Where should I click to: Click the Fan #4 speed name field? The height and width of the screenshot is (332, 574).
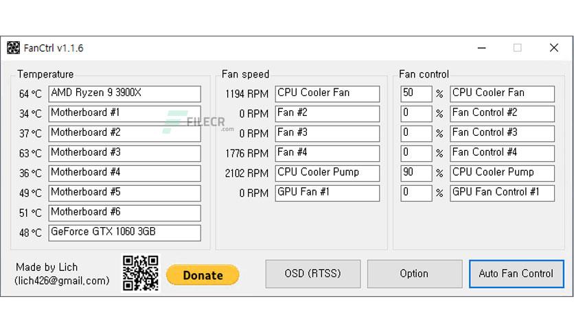pyautogui.click(x=328, y=154)
